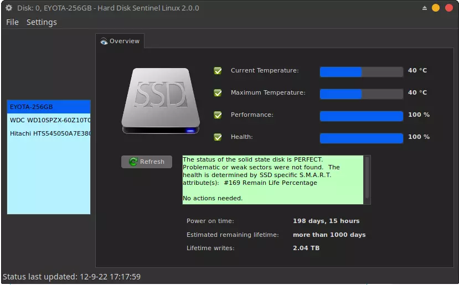This screenshot has height=285, width=459.
Task: Click the "No actions needed." line
Action: click(213, 198)
